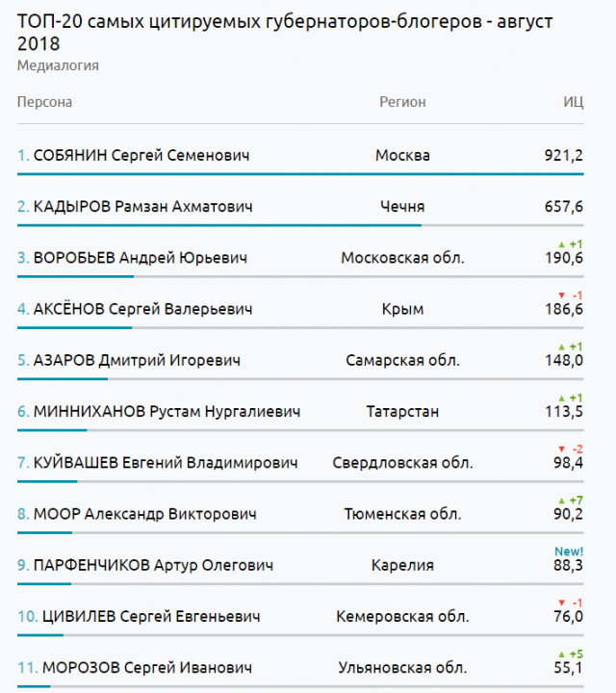The width and height of the screenshot is (616, 693).
Task: Click the Регион column header
Action: tap(402, 102)
